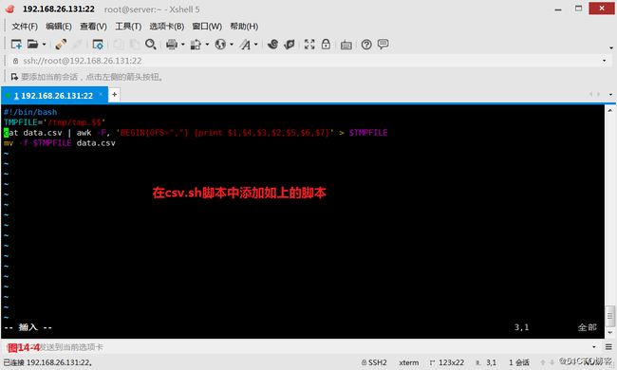Minimize the Xshell window
617x370 pixels.
(558, 9)
